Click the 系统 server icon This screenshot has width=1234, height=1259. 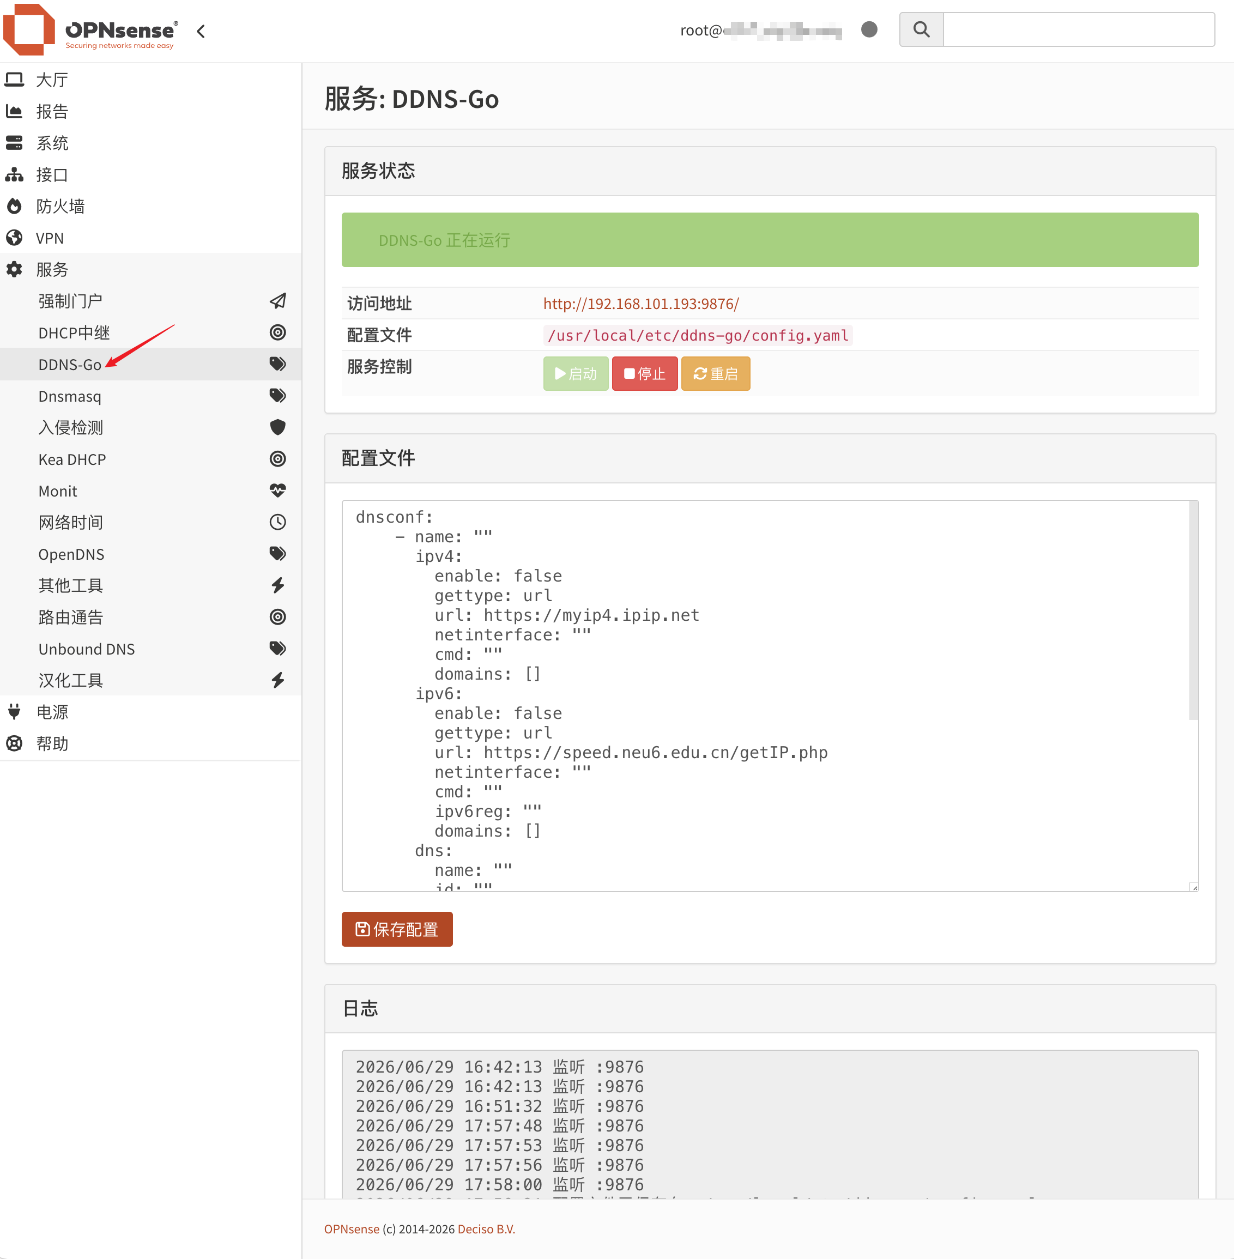14,143
